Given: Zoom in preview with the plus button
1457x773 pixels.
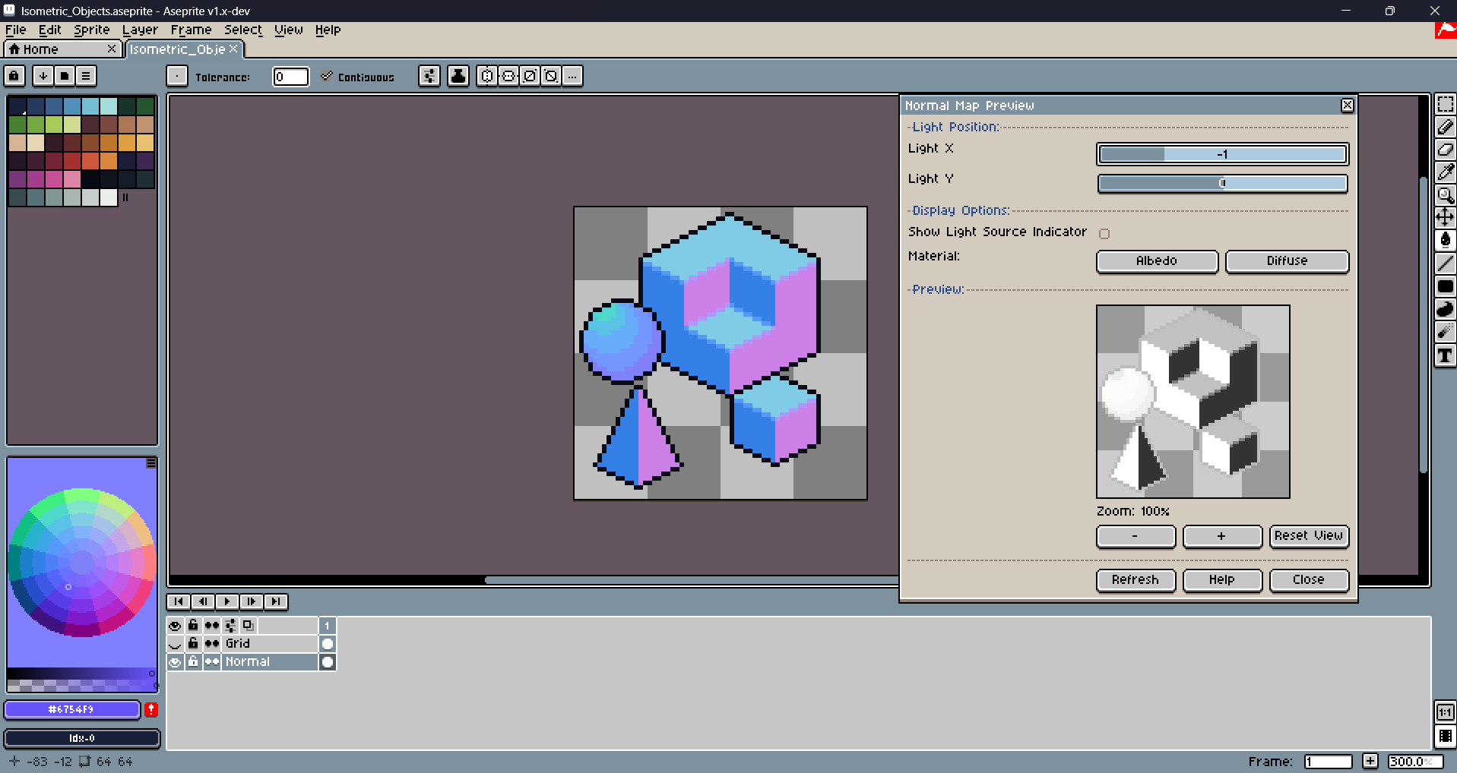Looking at the screenshot, I should 1222,536.
